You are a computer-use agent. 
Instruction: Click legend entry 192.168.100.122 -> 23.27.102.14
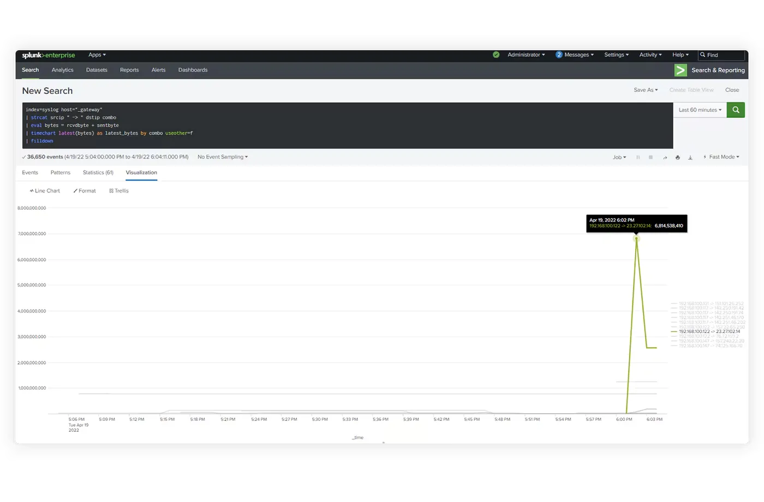point(706,331)
